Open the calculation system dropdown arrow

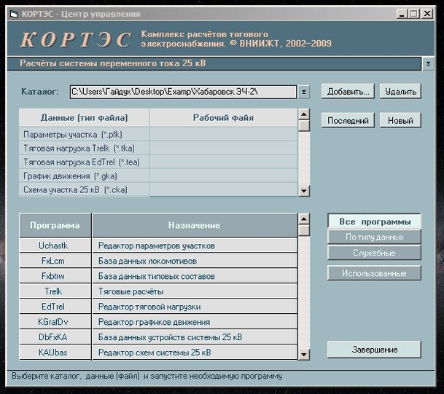point(428,63)
